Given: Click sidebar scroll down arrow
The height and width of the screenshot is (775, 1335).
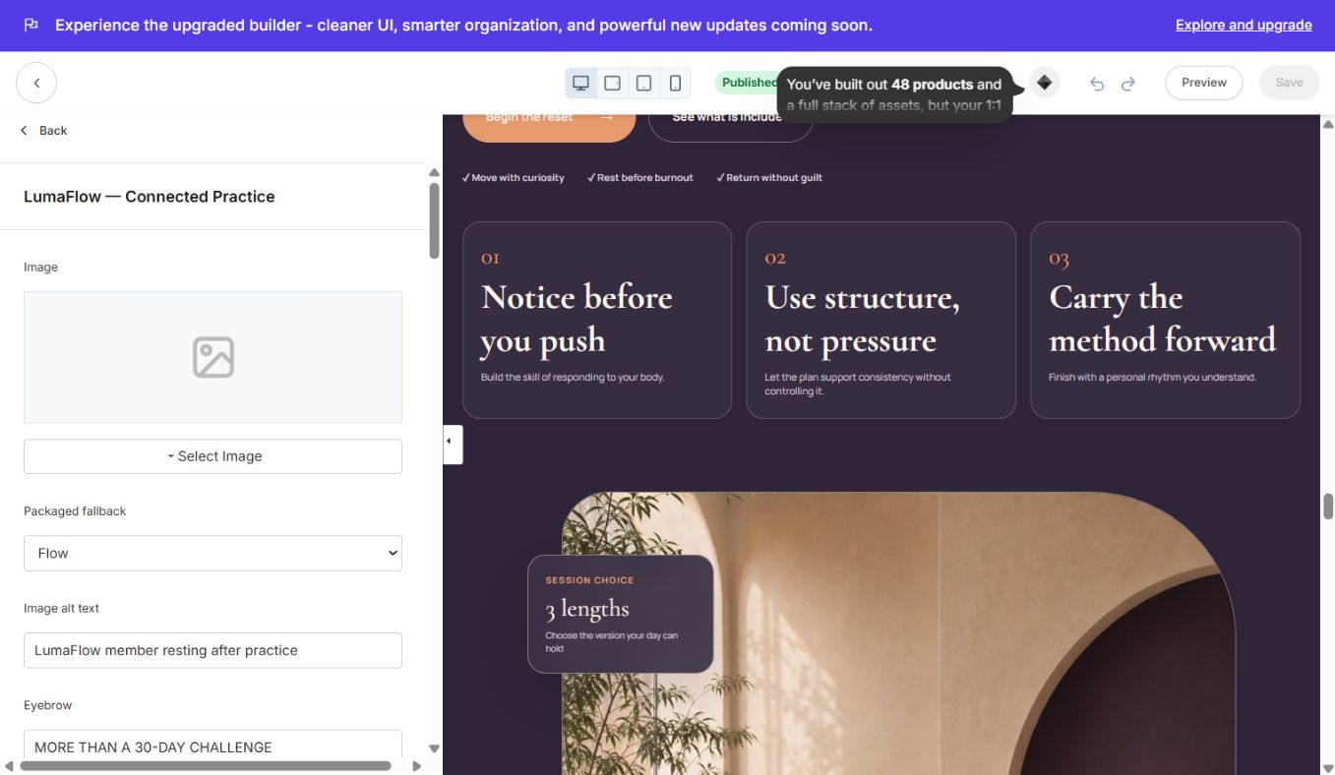Looking at the screenshot, I should pos(434,749).
